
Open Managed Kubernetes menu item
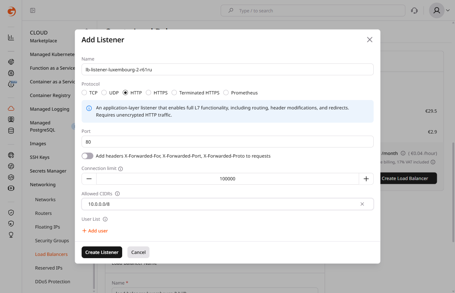coord(52,54)
